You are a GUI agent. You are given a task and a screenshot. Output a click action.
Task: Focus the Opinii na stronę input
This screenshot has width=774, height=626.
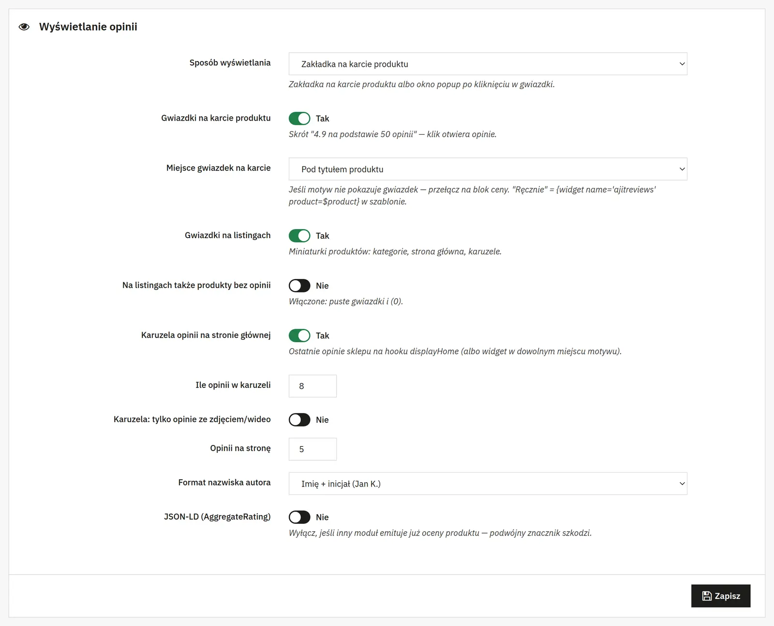point(313,449)
